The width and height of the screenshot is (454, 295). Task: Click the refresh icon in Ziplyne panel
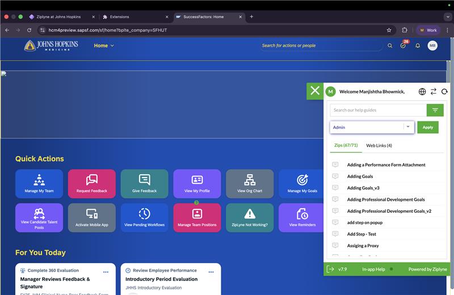[444, 92]
